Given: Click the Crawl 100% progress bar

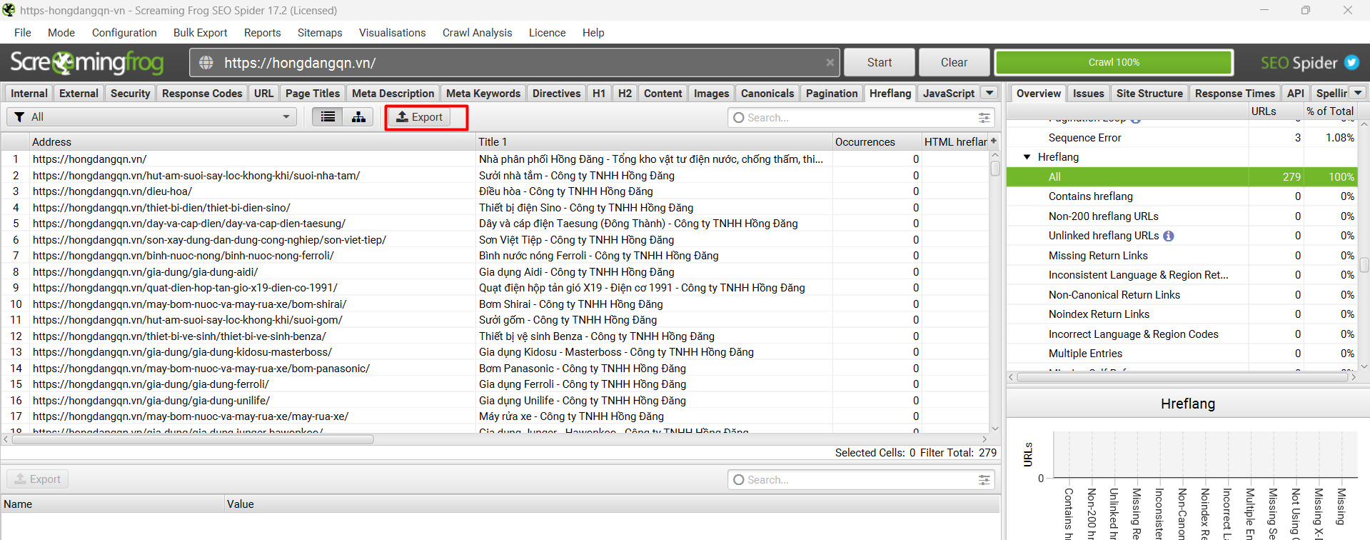Looking at the screenshot, I should pos(1114,62).
